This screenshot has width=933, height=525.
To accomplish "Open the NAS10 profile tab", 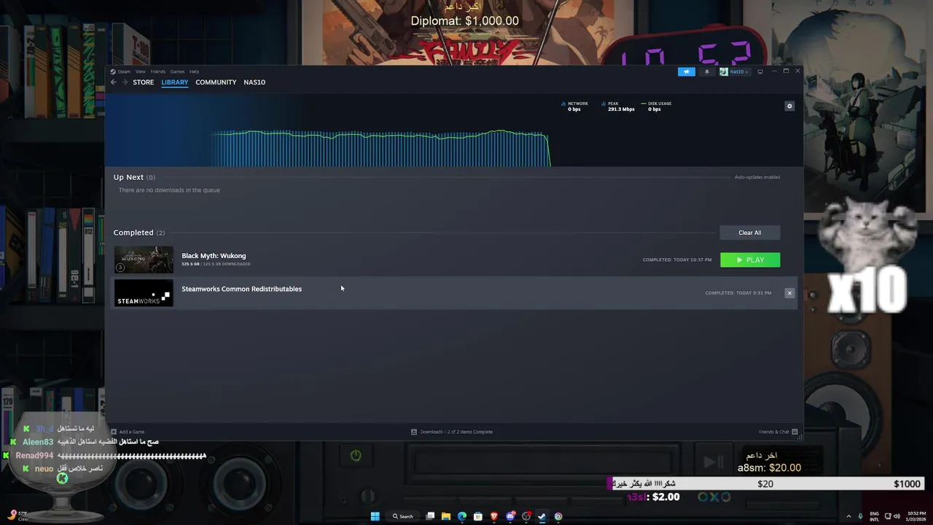I will [254, 82].
